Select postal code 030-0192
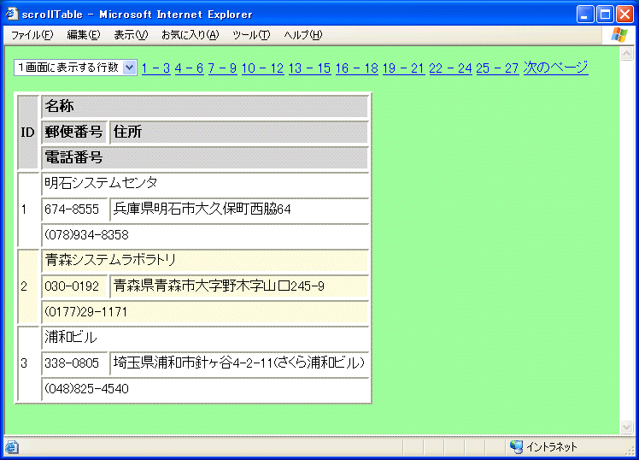Viewport: 639px width, 460px height. click(x=74, y=286)
